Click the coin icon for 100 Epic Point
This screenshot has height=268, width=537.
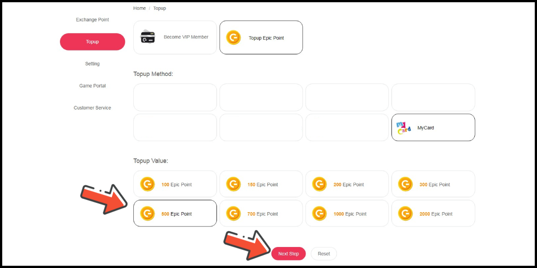(147, 184)
